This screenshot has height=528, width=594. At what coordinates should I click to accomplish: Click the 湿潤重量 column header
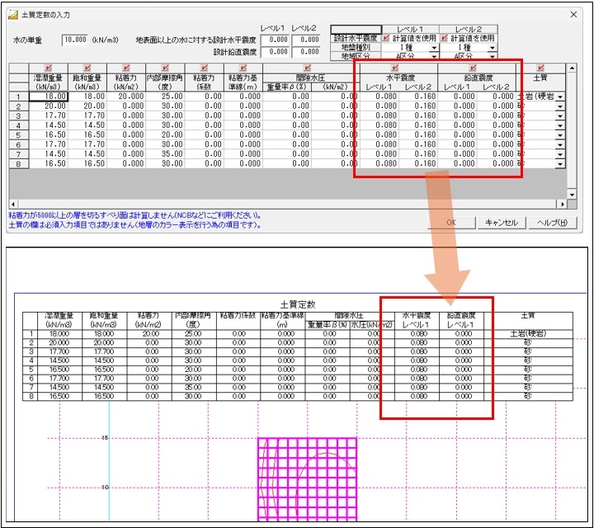[48, 82]
